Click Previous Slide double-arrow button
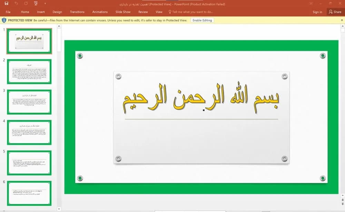 [x=342, y=200]
